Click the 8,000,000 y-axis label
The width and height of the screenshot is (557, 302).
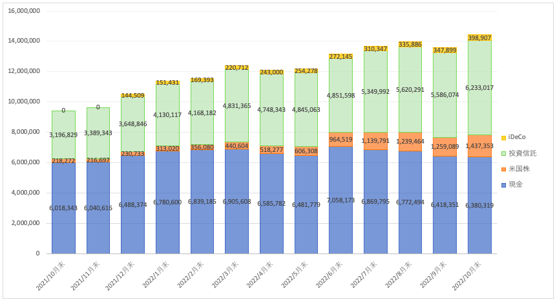click(x=26, y=132)
